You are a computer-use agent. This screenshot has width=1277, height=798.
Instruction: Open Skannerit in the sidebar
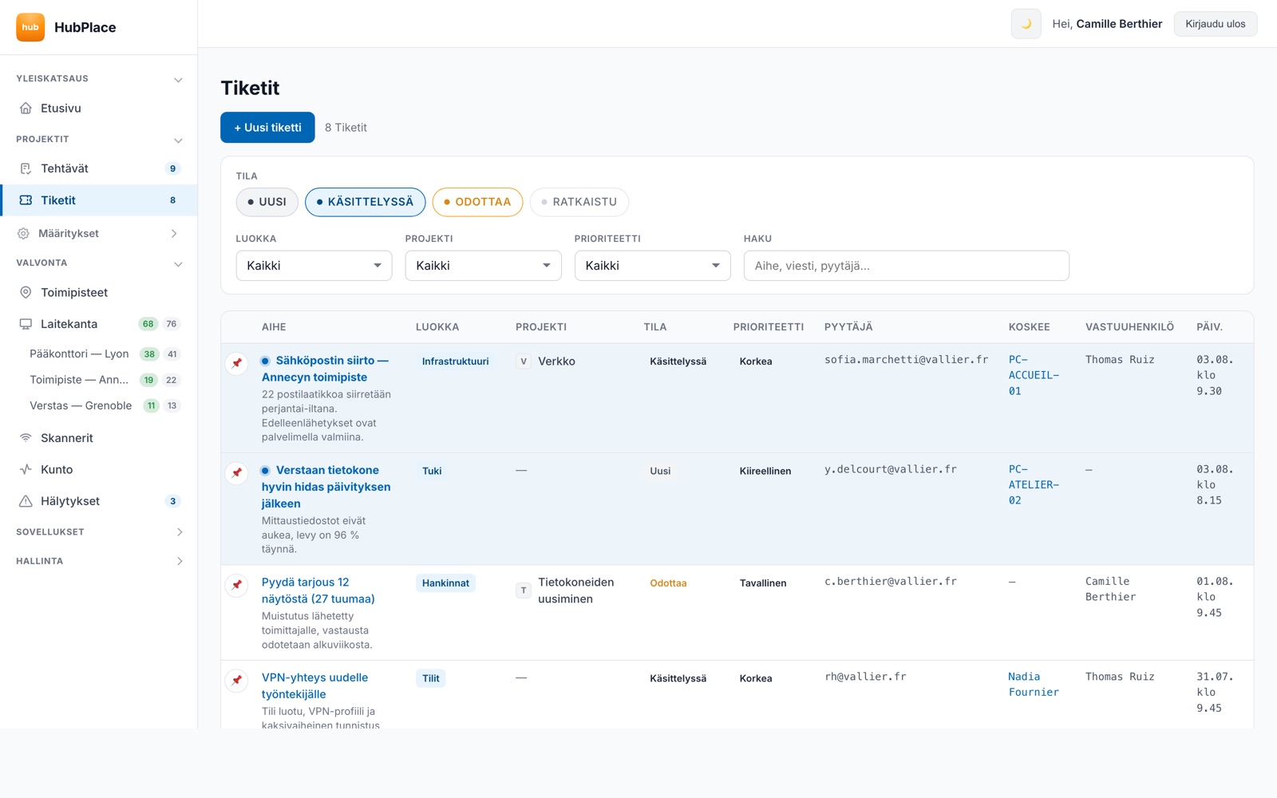click(x=99, y=438)
